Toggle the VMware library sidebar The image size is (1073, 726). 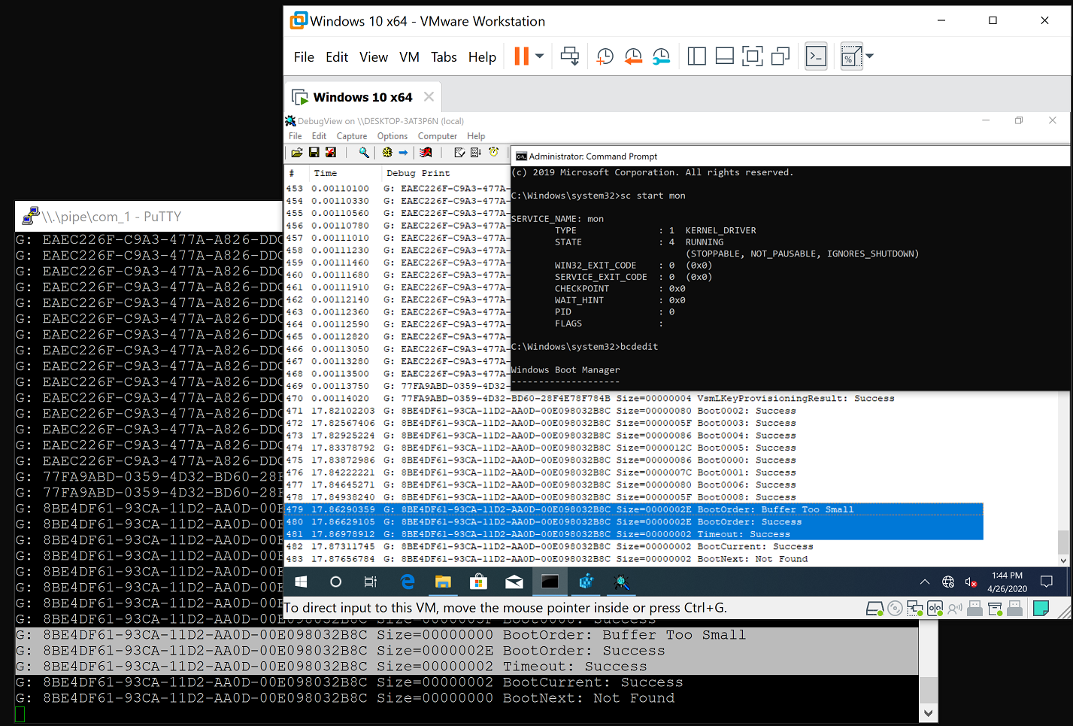click(697, 56)
